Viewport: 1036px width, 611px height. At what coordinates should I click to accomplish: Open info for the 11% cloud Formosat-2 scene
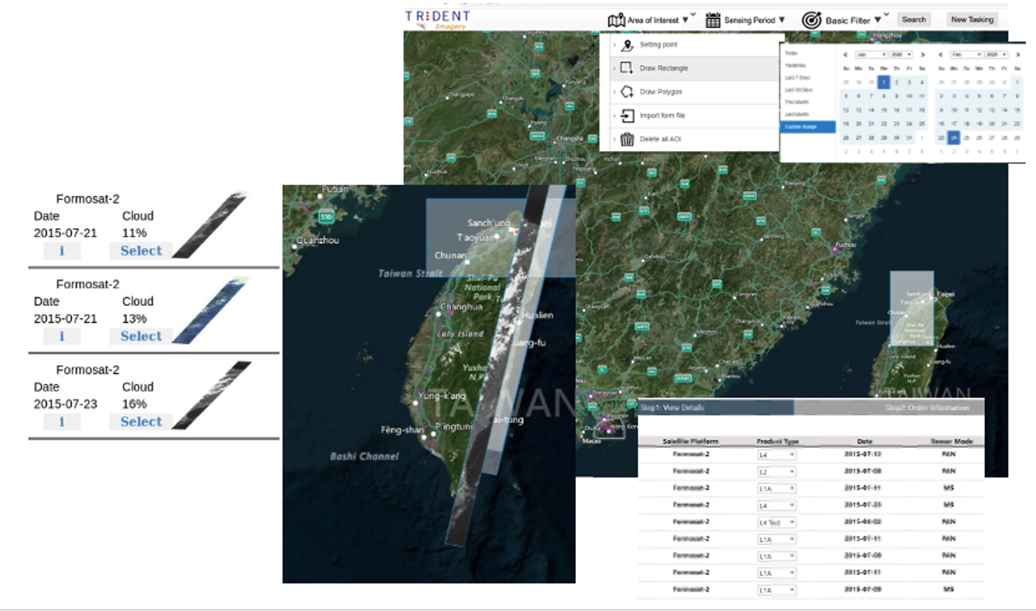[62, 251]
